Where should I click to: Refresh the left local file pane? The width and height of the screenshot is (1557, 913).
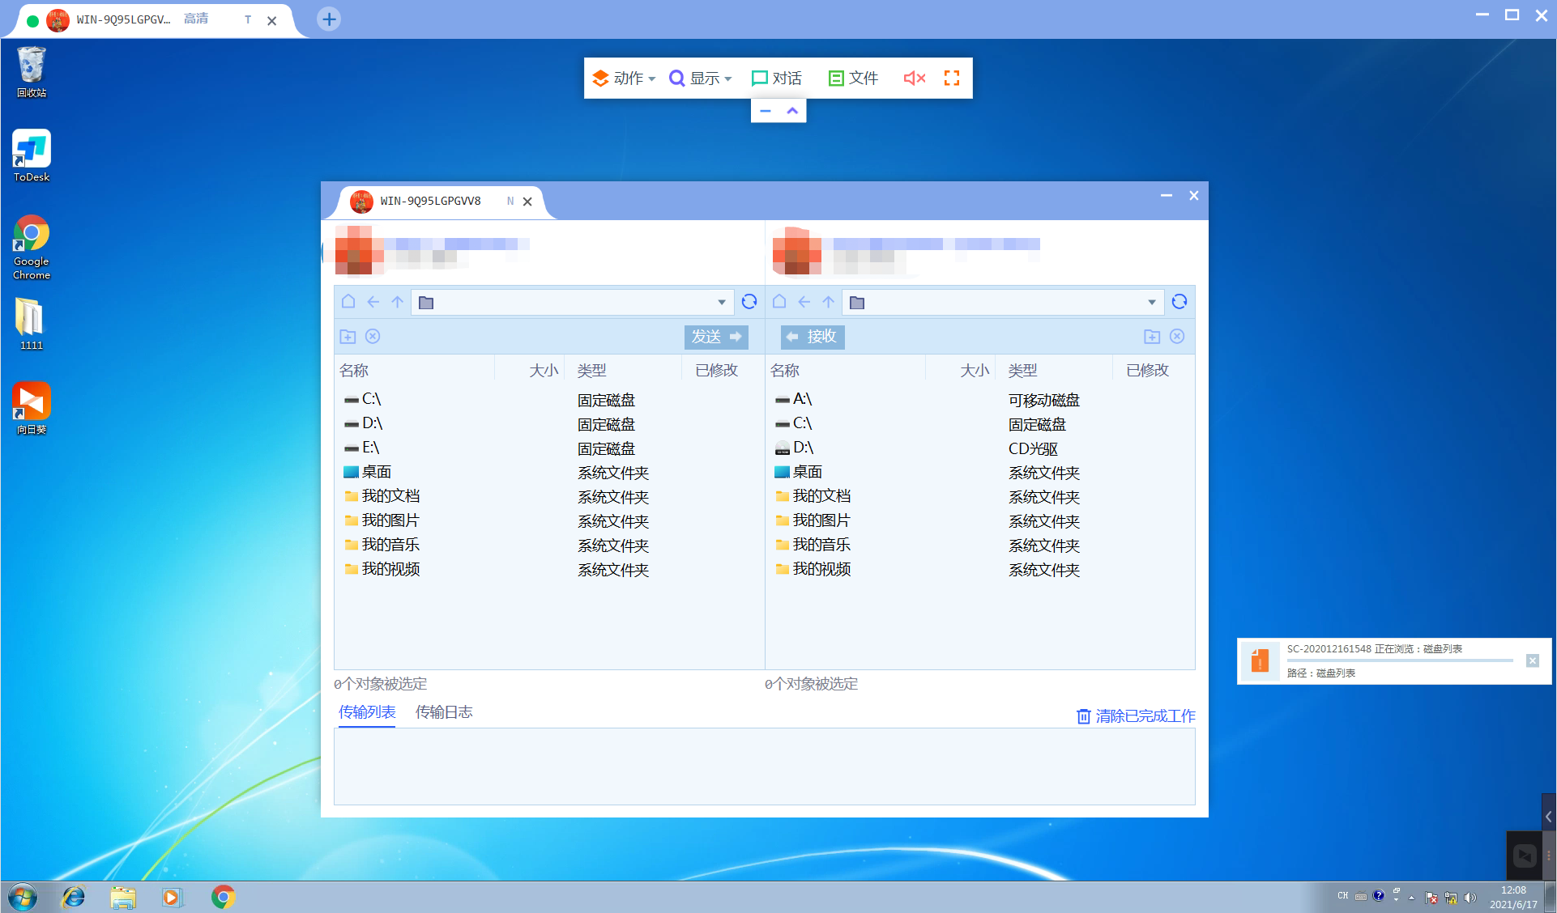(749, 302)
